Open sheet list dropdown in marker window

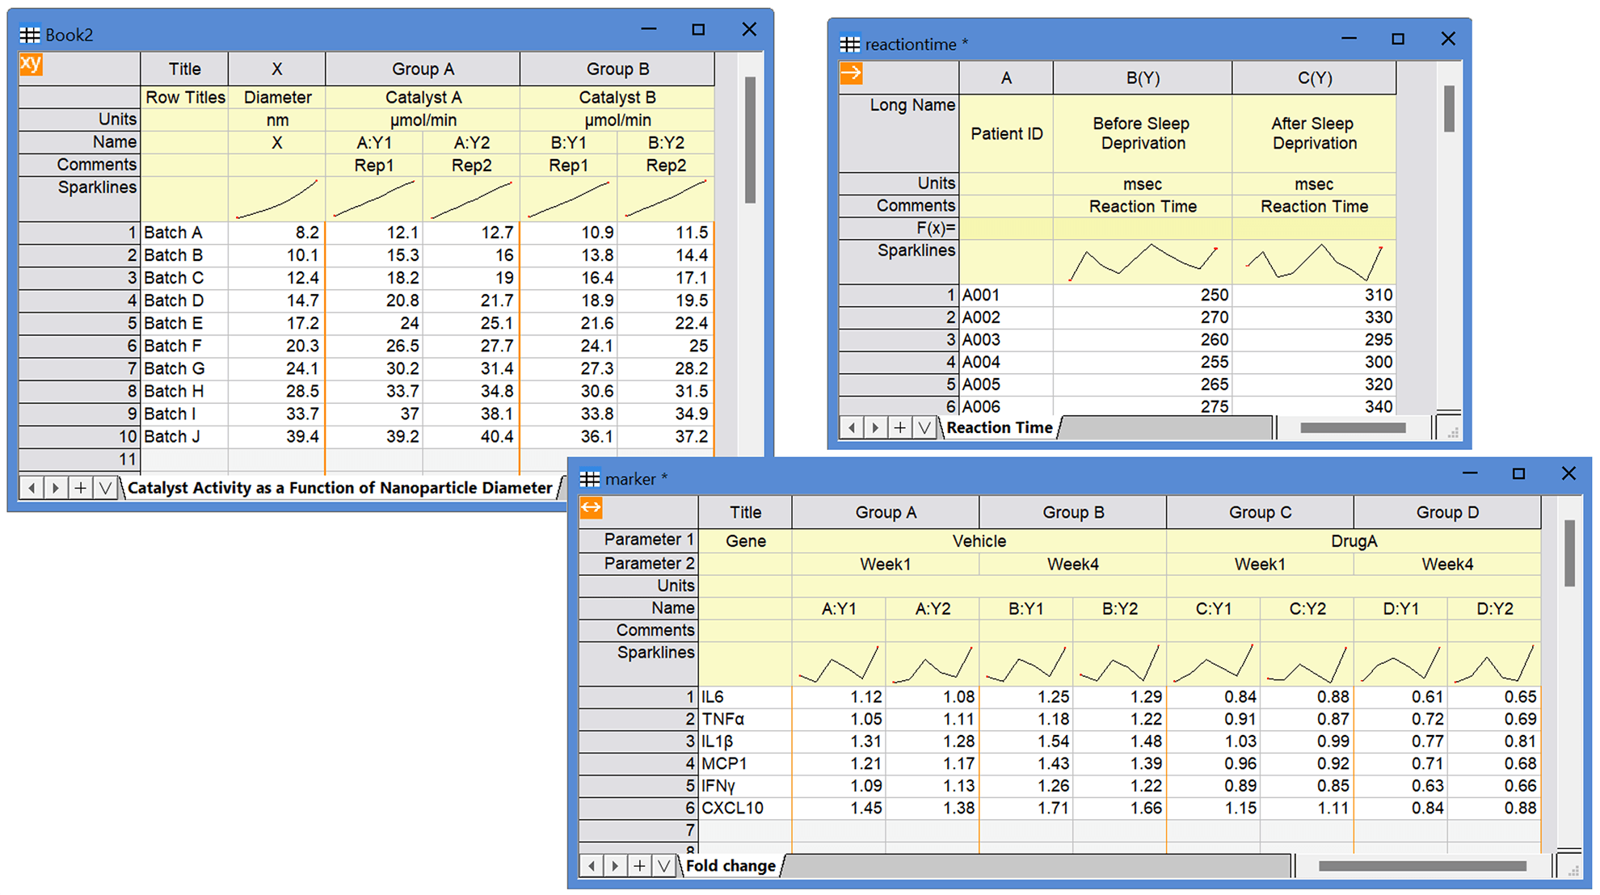point(664,866)
